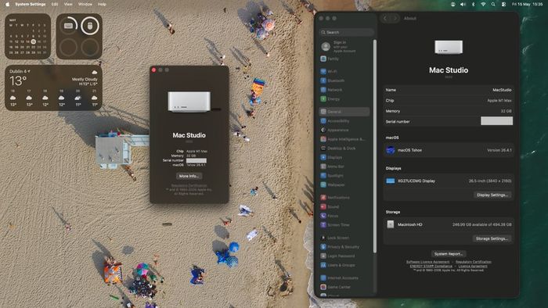Viewport: 548px width, 308px height.
Task: Open Lock Screen settings in sidebar
Action: (x=344, y=238)
